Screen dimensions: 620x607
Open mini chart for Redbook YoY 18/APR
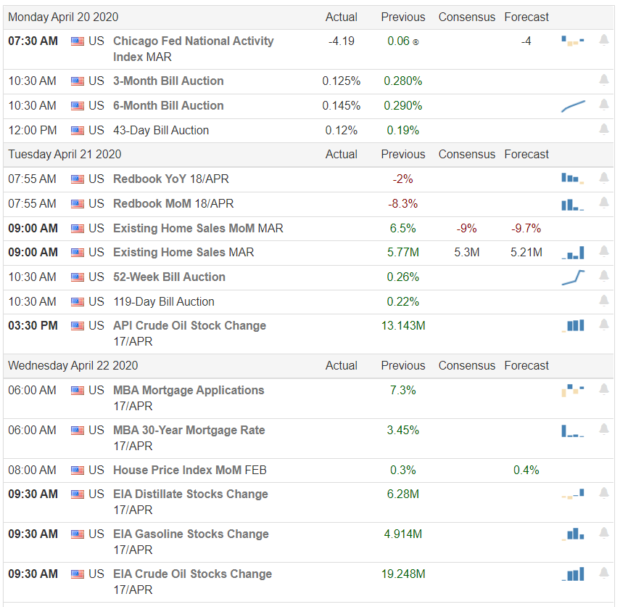(x=573, y=179)
